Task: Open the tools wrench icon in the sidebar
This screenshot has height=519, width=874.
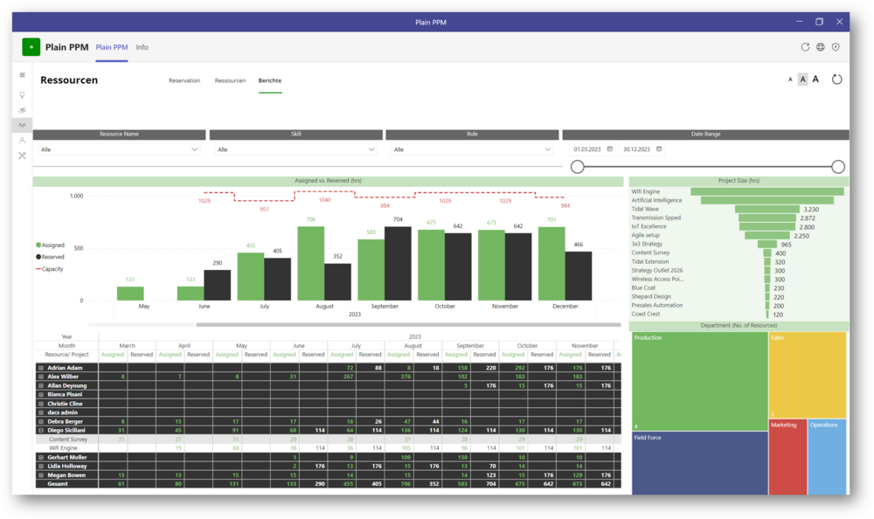Action: click(x=22, y=156)
